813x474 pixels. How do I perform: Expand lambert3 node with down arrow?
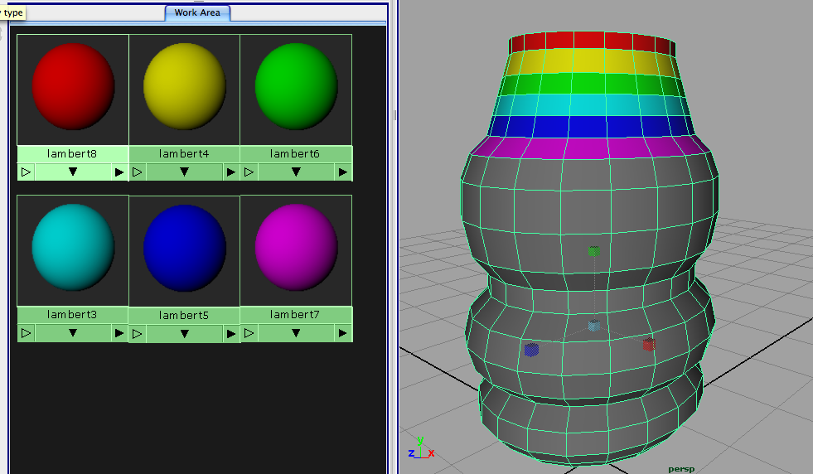73,333
